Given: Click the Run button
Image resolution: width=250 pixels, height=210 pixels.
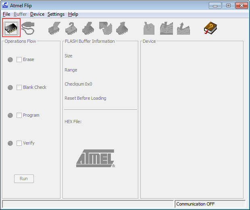Looking at the screenshot, I should (24, 178).
